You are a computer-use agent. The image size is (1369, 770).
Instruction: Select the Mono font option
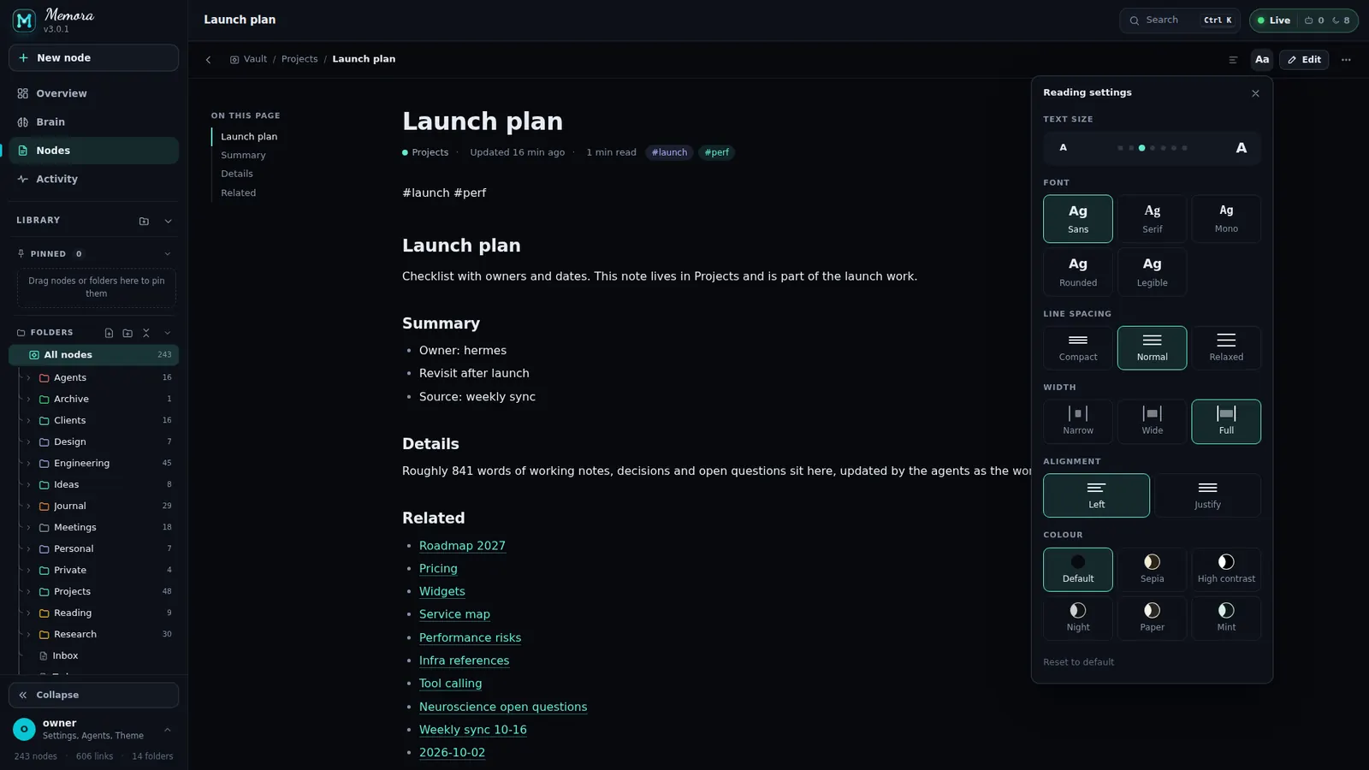[1226, 219]
